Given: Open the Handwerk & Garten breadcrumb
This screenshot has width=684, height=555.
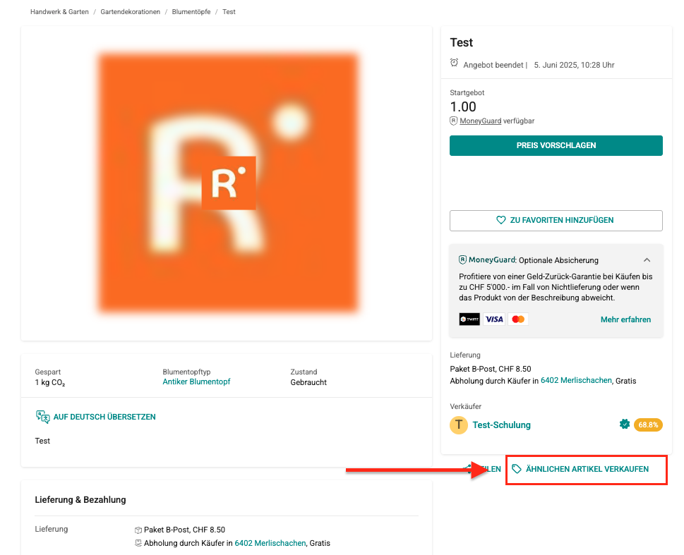Looking at the screenshot, I should tap(59, 12).
